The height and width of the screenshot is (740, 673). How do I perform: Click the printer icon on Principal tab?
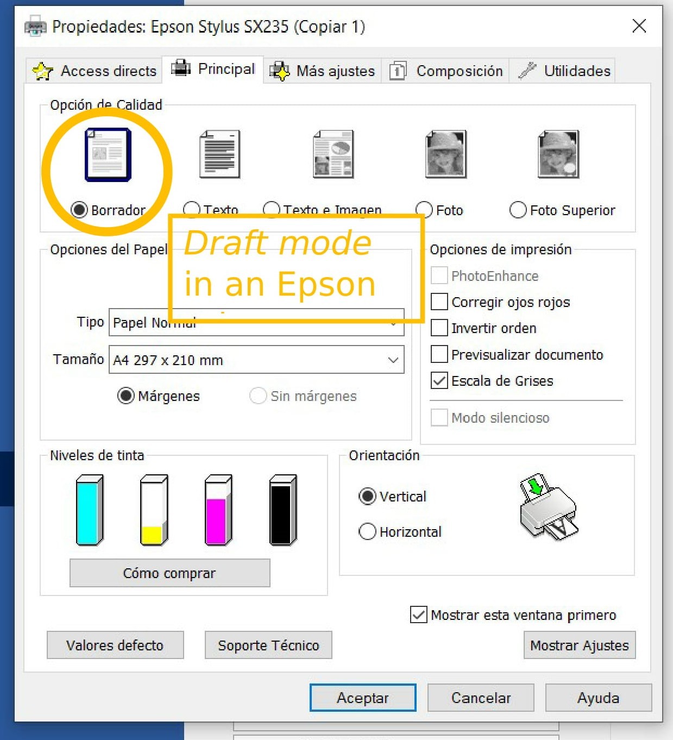[x=181, y=68]
